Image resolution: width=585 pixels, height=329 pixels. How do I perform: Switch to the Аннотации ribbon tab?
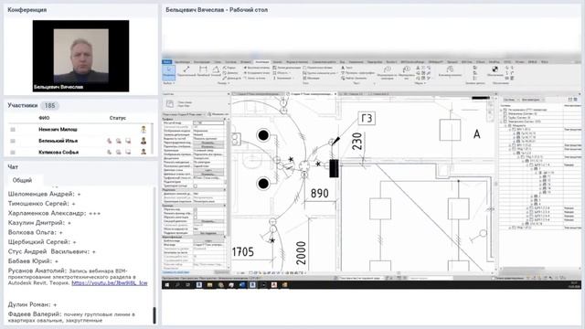click(261, 62)
